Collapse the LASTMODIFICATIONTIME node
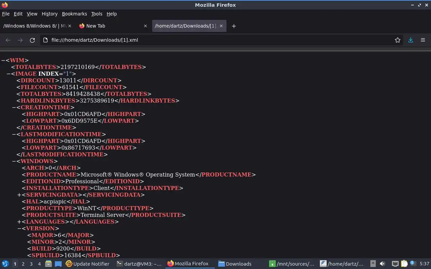The height and width of the screenshot is (269, 431). click(14, 134)
